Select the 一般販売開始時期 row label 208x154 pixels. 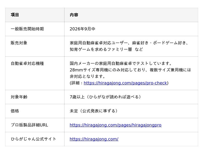[x=27, y=29]
